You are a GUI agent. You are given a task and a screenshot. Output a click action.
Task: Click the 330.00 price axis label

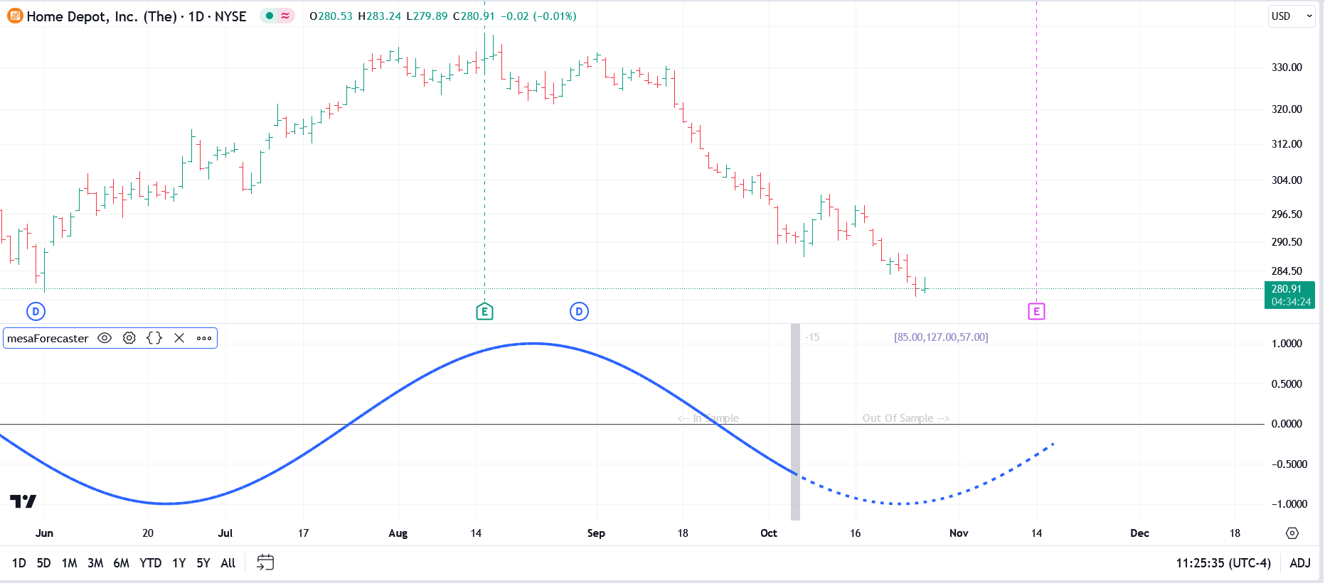[x=1287, y=67]
